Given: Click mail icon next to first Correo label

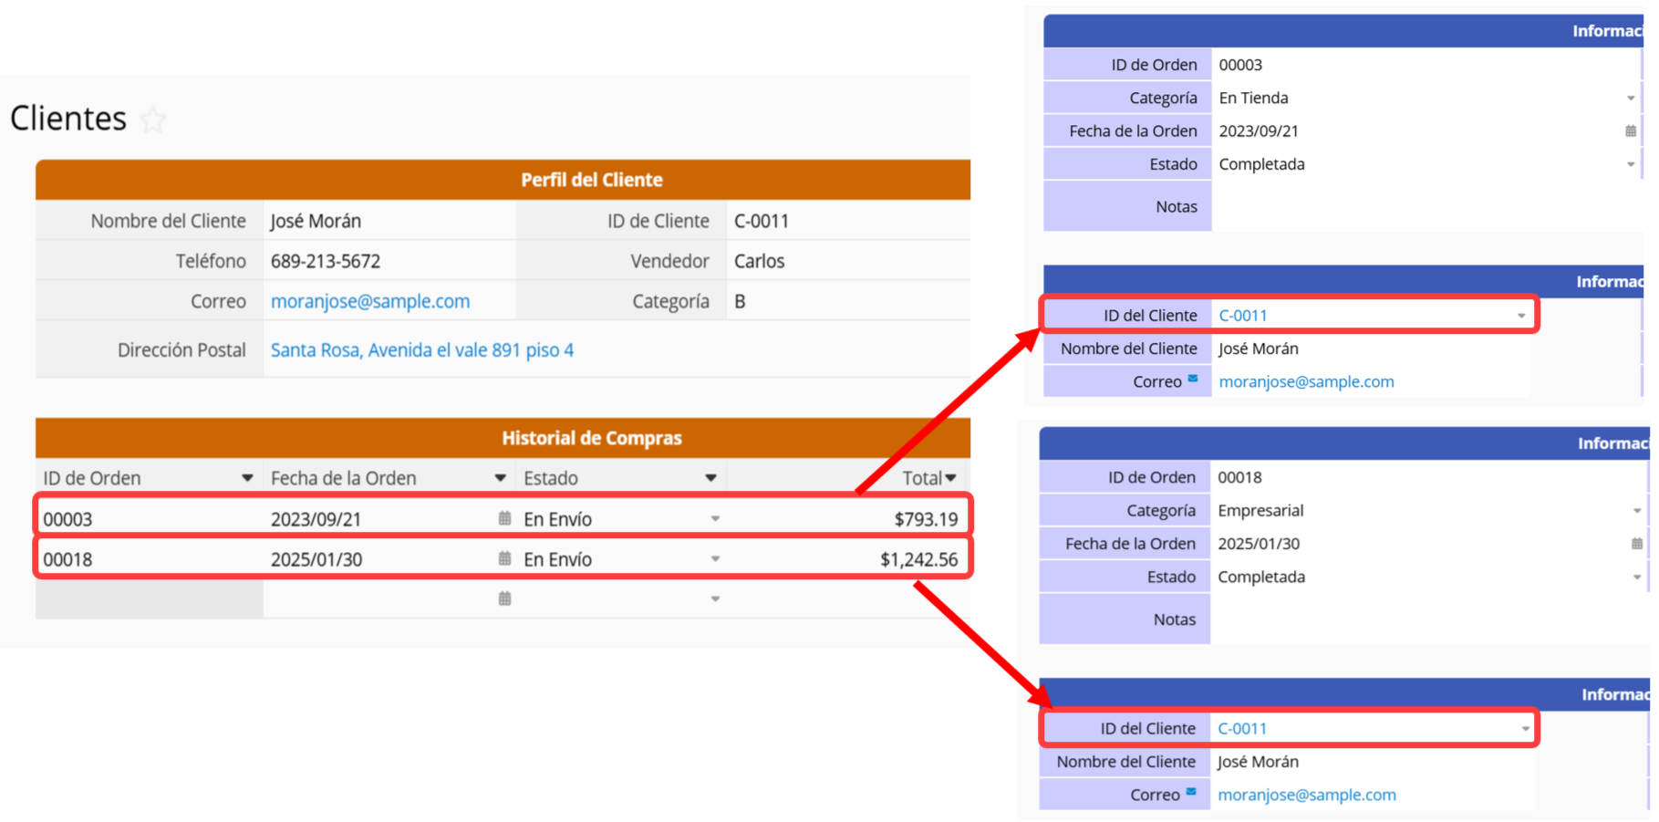Looking at the screenshot, I should click(1192, 379).
